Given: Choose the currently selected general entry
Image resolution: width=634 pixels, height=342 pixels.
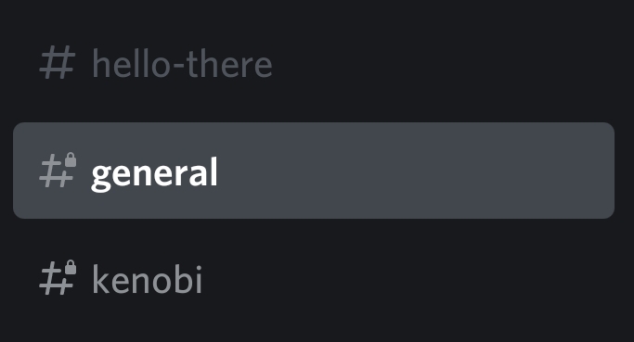Looking at the screenshot, I should 314,171.
